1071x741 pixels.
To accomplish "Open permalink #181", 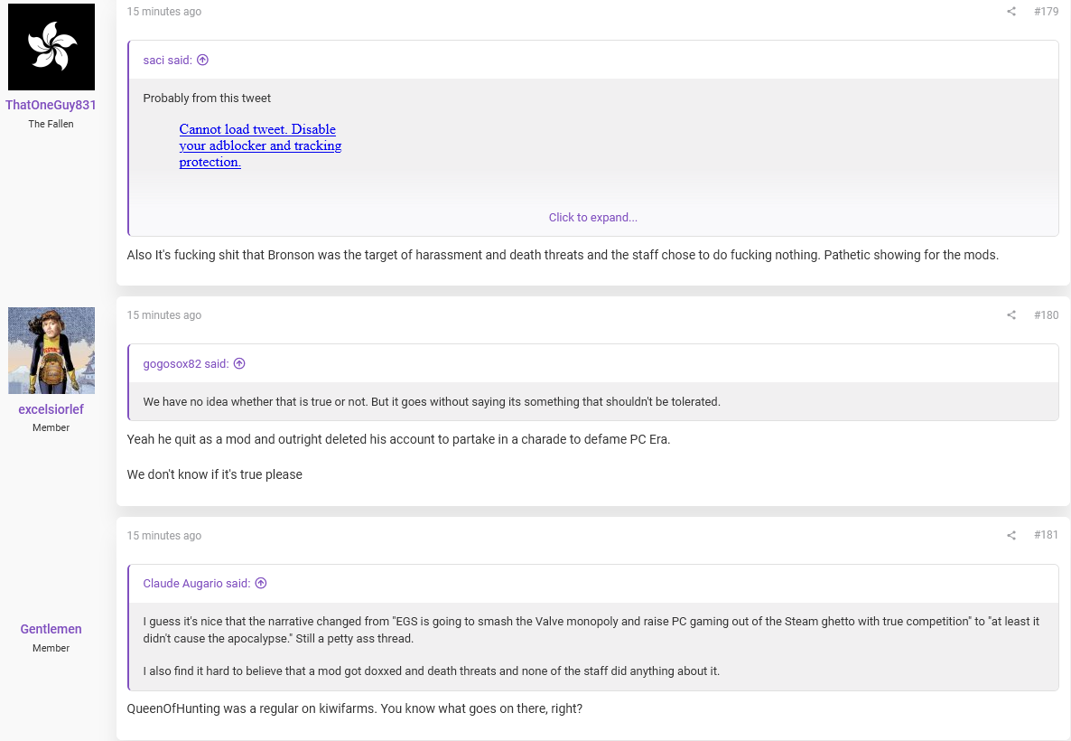I will click(x=1046, y=535).
